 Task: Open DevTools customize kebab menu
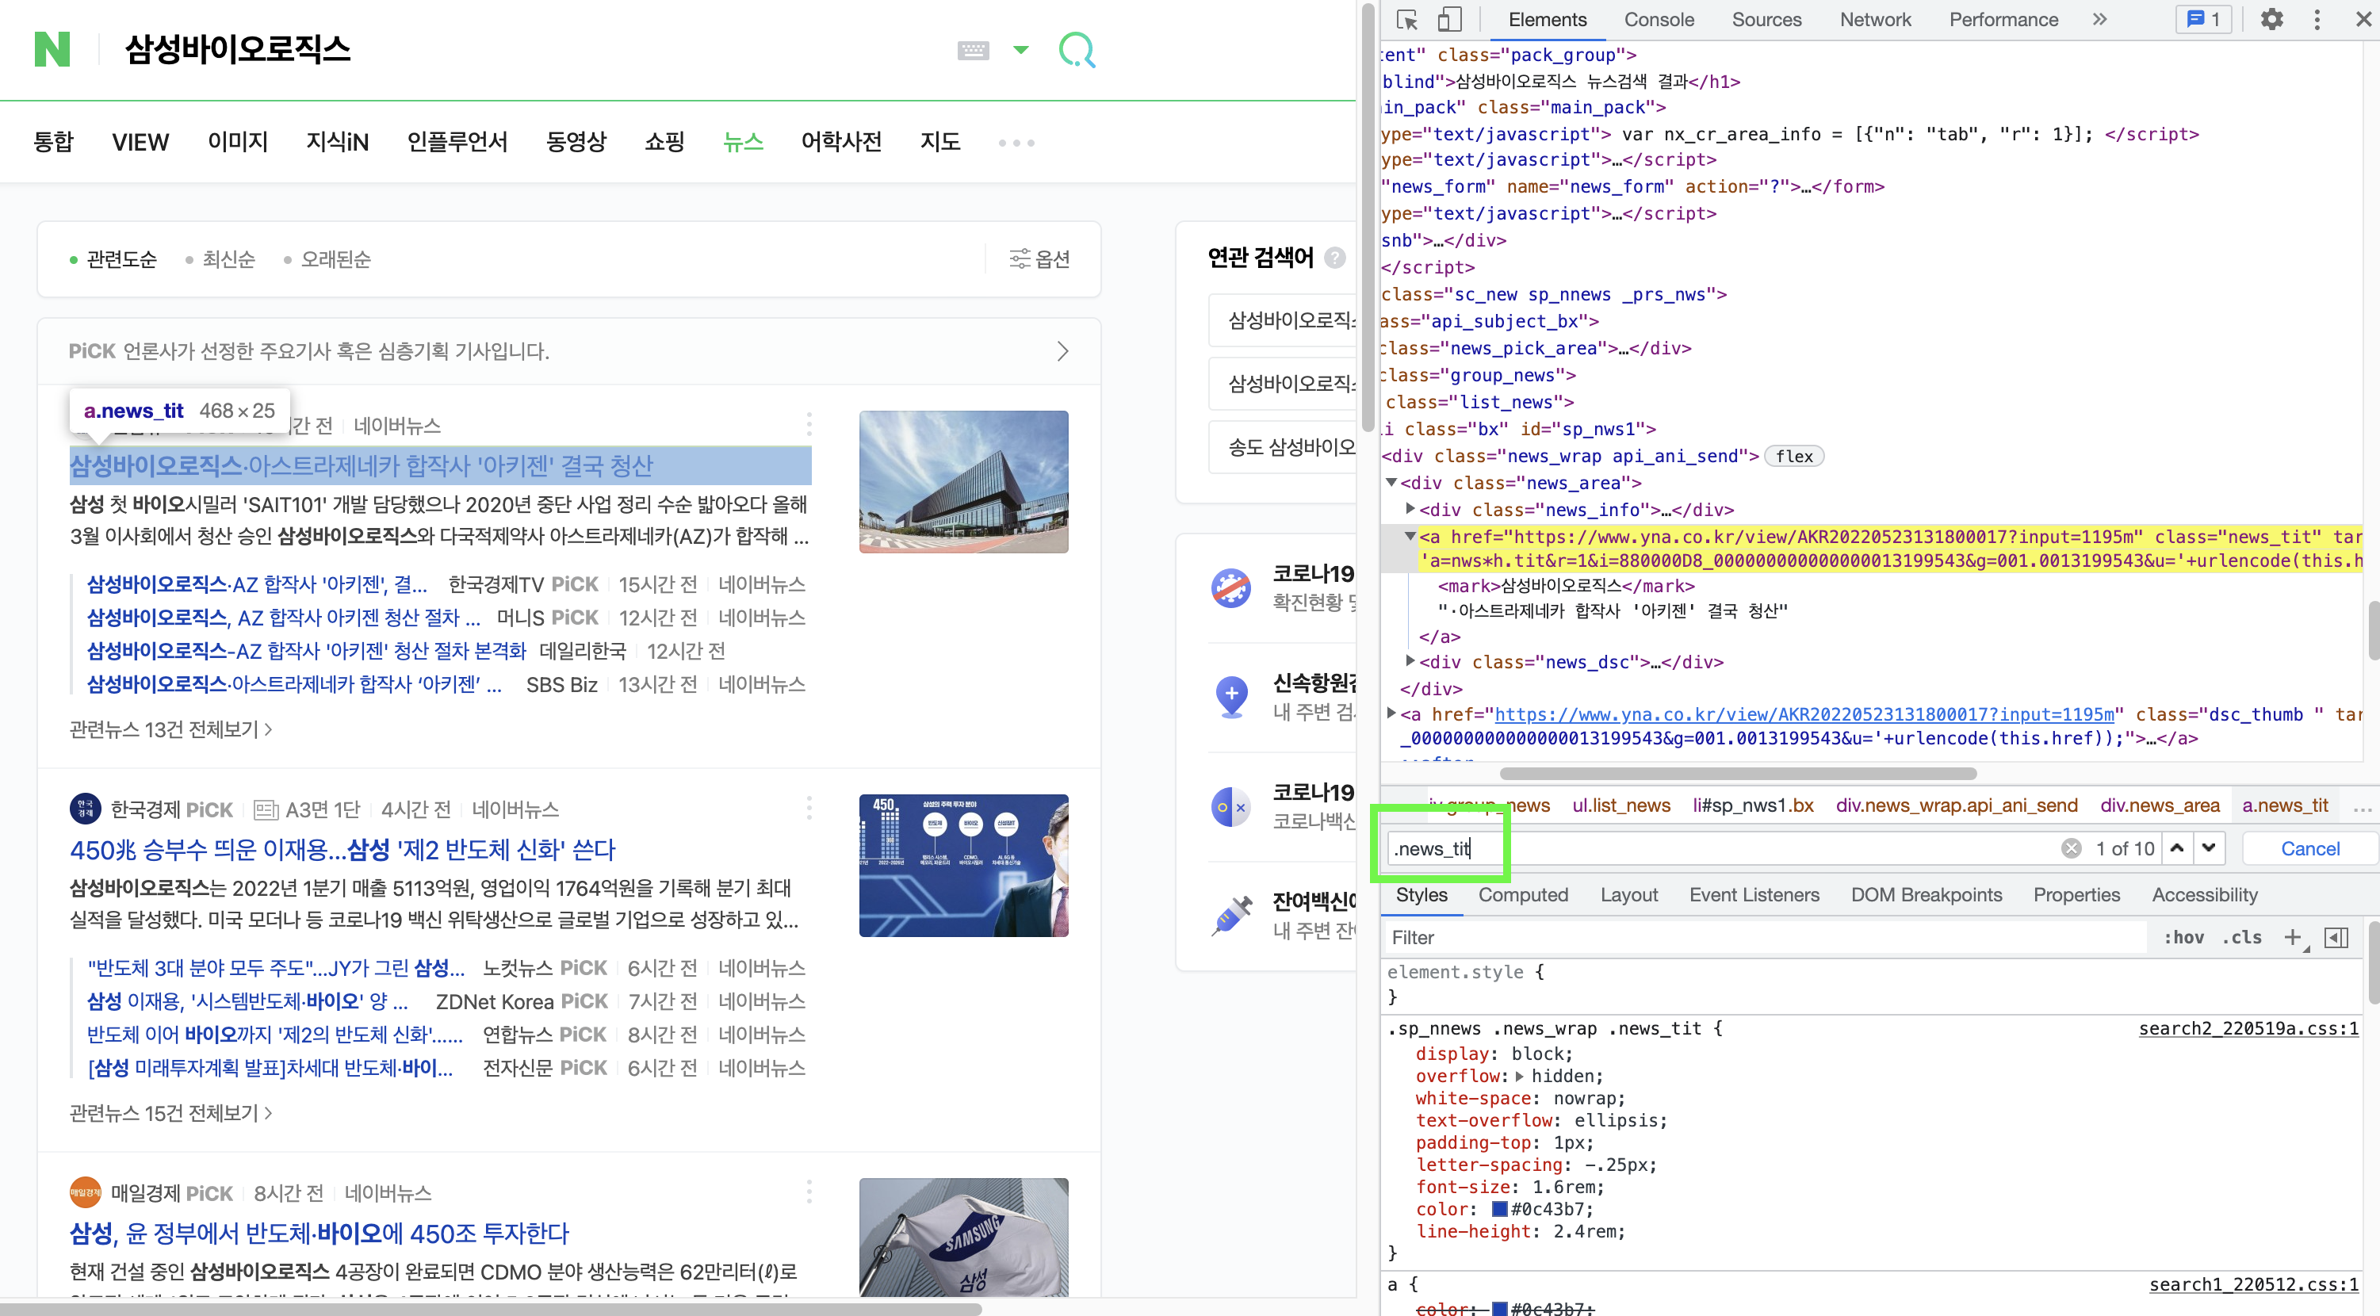(x=2317, y=19)
